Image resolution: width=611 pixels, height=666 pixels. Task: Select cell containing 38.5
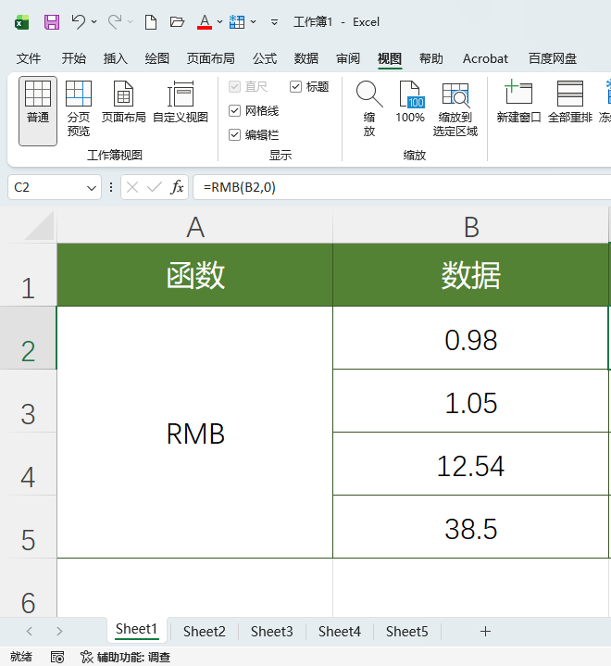pyautogui.click(x=471, y=527)
